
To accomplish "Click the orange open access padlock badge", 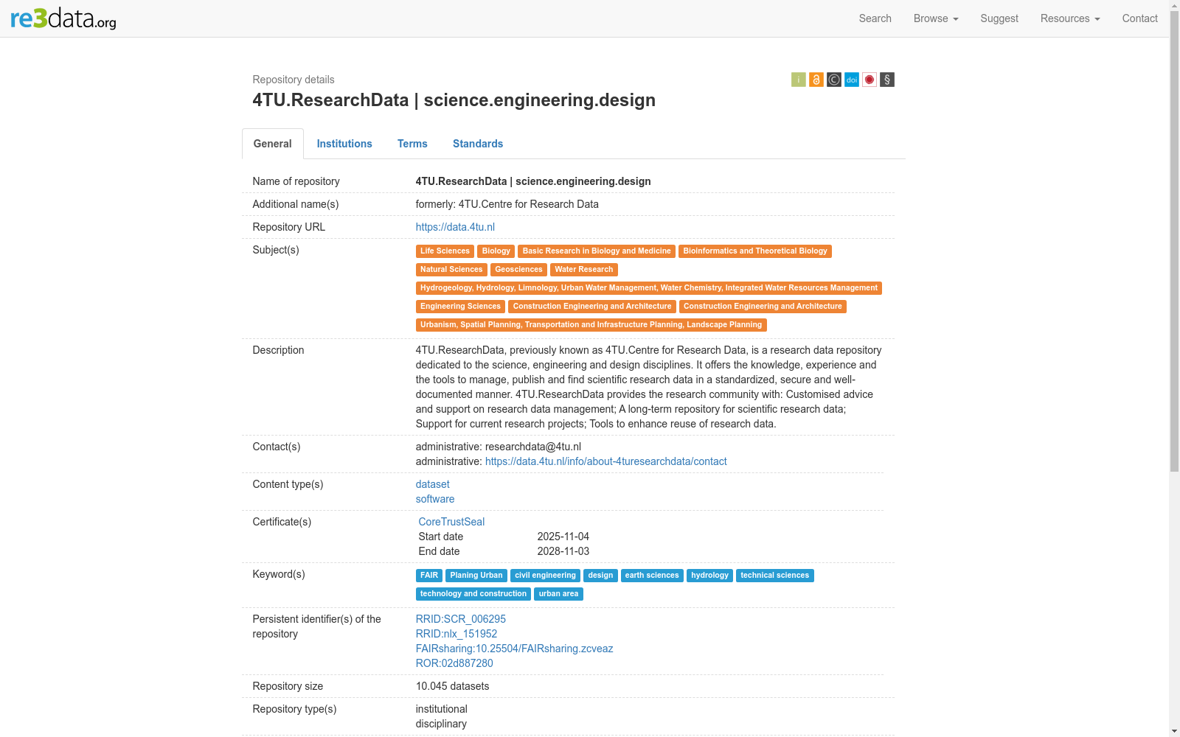I will [816, 80].
